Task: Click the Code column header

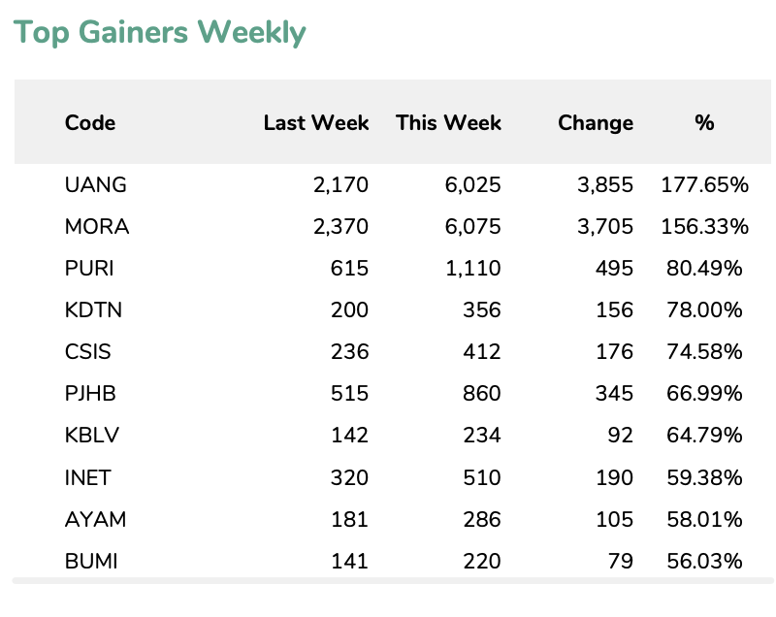Action: tap(90, 123)
